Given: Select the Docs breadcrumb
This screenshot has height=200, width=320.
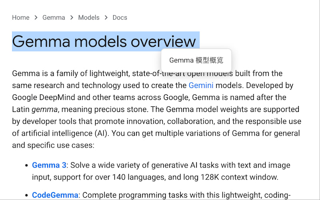Looking at the screenshot, I should click(x=120, y=18).
